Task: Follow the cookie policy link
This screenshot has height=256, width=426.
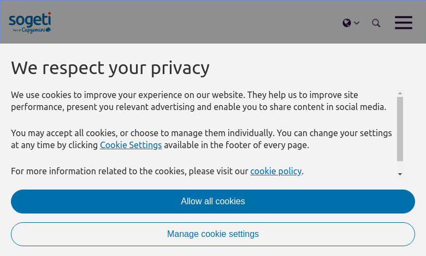Action: point(276,171)
